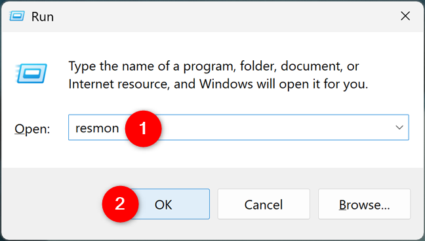
Task: Click inside the Open text box
Action: 239,127
